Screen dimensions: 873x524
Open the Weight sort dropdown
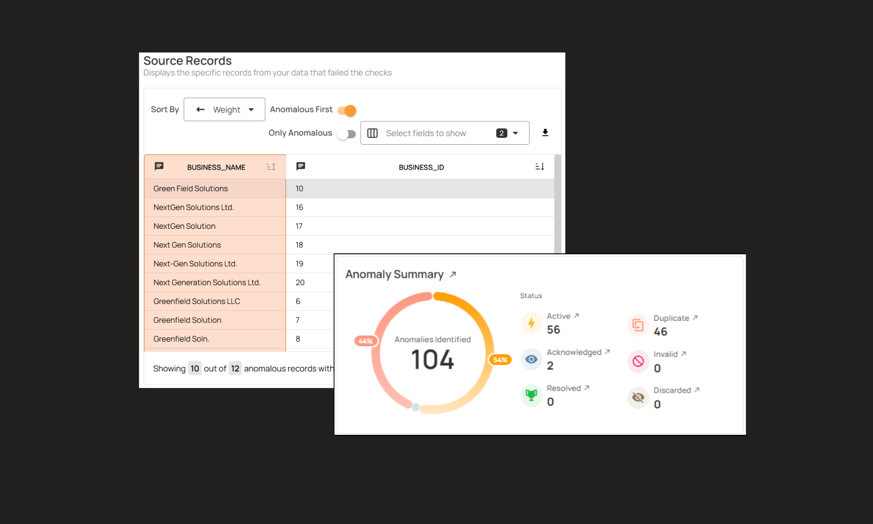pos(251,109)
